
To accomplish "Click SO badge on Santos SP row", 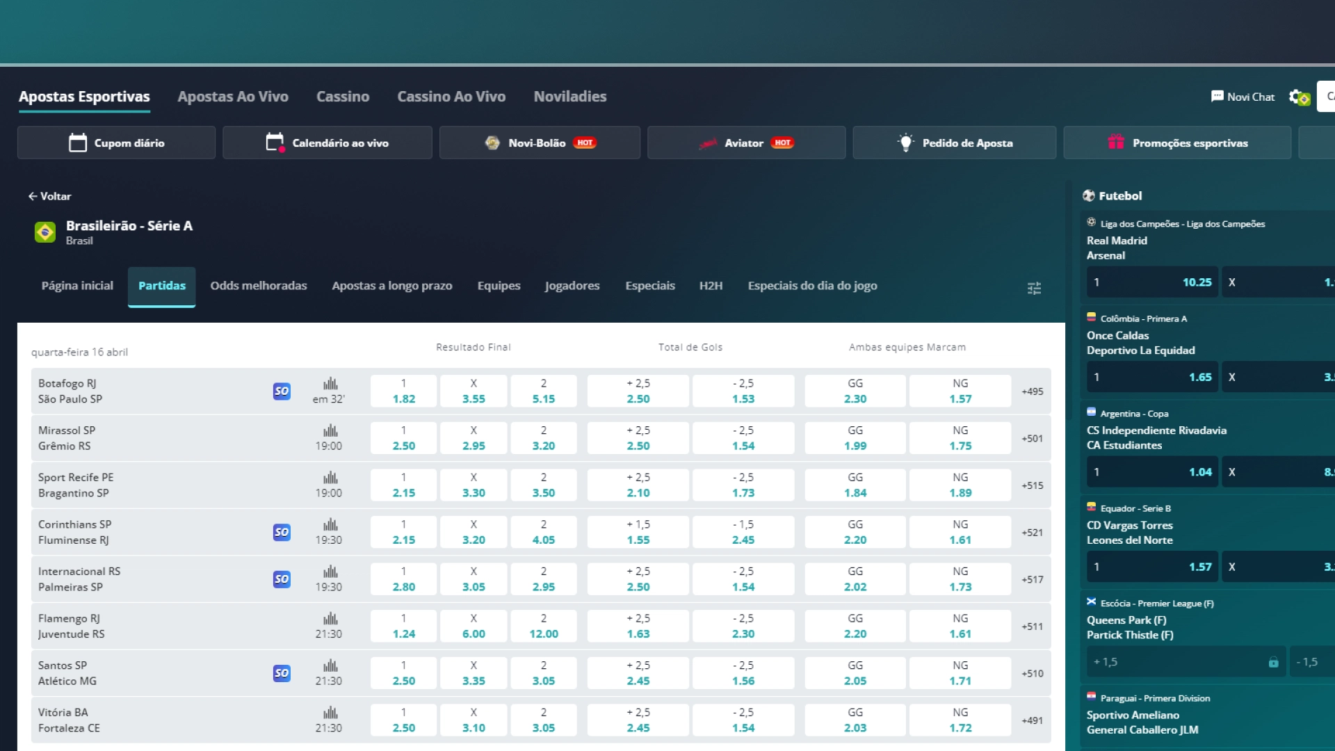I will tap(282, 673).
